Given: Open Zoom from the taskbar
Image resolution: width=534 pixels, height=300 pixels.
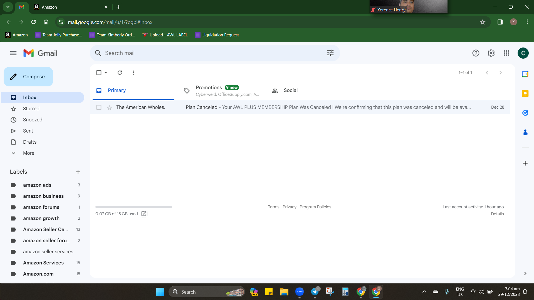Looking at the screenshot, I should [299, 292].
